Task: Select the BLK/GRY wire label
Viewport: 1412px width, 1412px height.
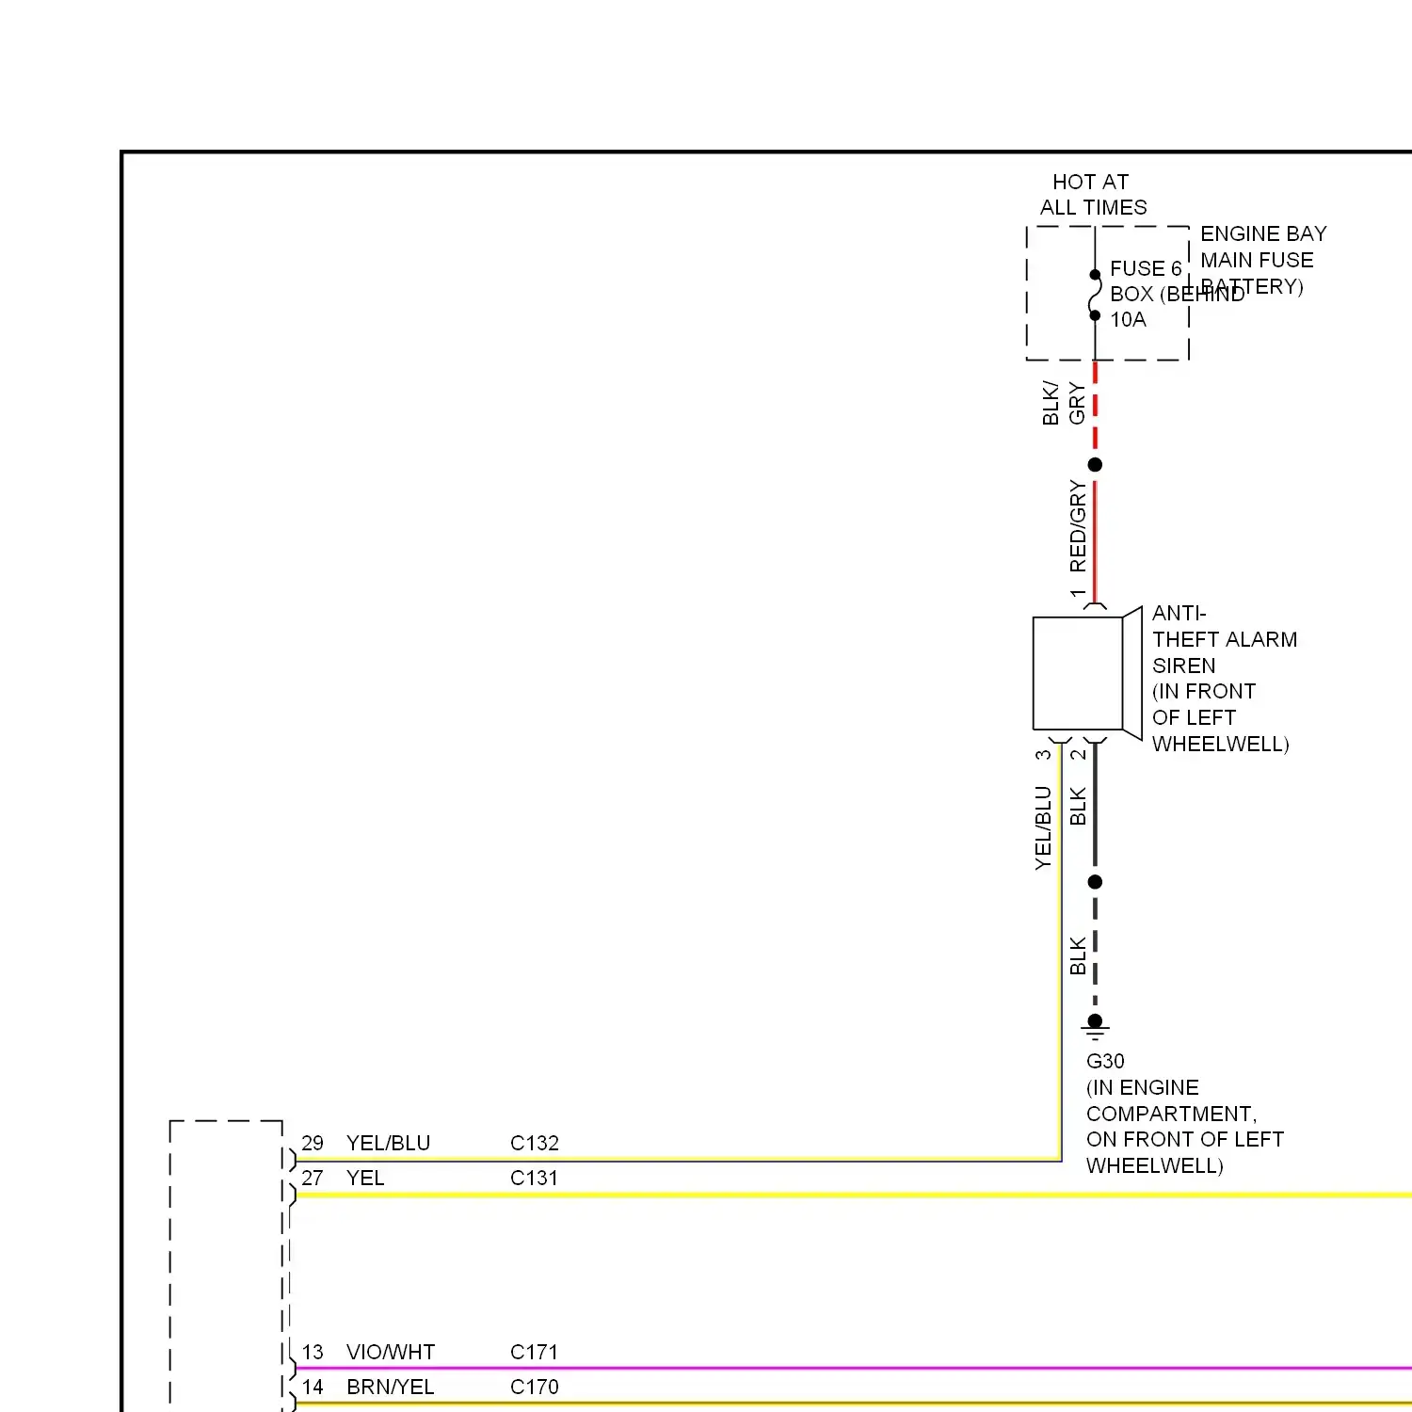Action: click(x=1064, y=404)
